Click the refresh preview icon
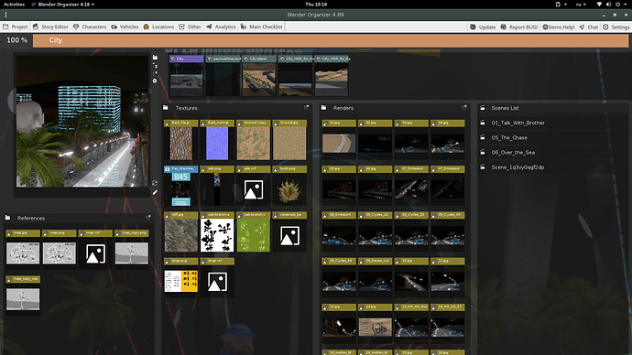This screenshot has width=632, height=355. pyautogui.click(x=155, y=183)
